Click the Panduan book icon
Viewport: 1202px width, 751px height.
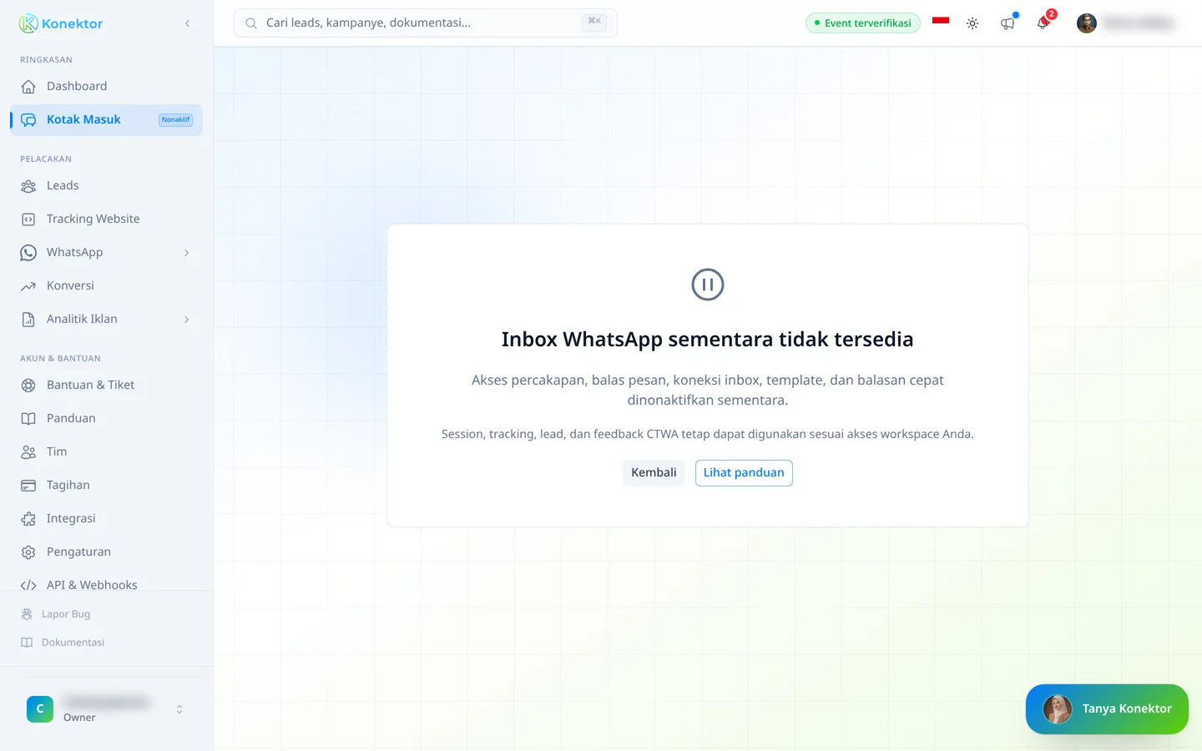[x=28, y=419]
